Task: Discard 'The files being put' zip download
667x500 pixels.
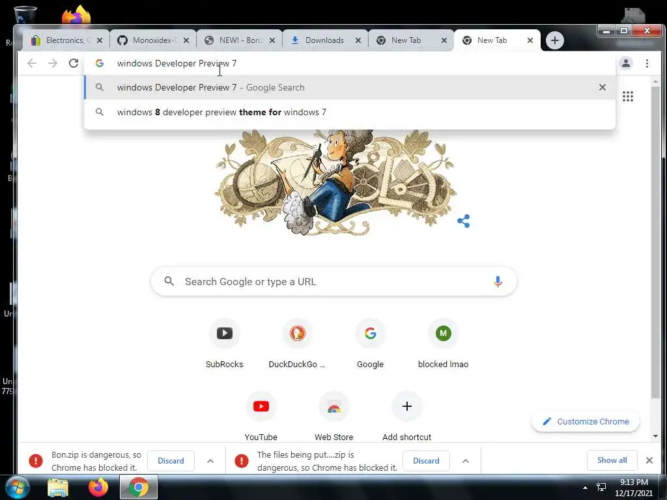Action: (426, 461)
